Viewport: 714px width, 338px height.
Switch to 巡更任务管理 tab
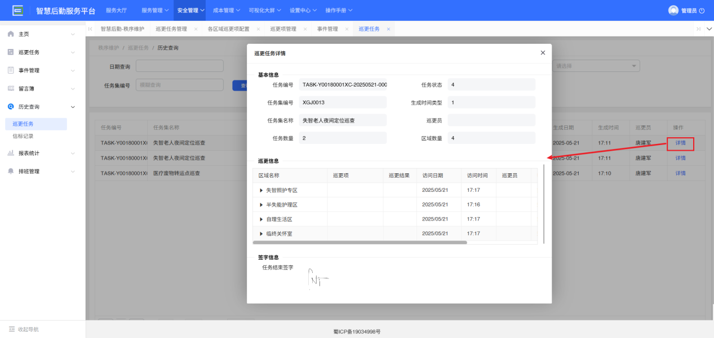pyautogui.click(x=171, y=29)
